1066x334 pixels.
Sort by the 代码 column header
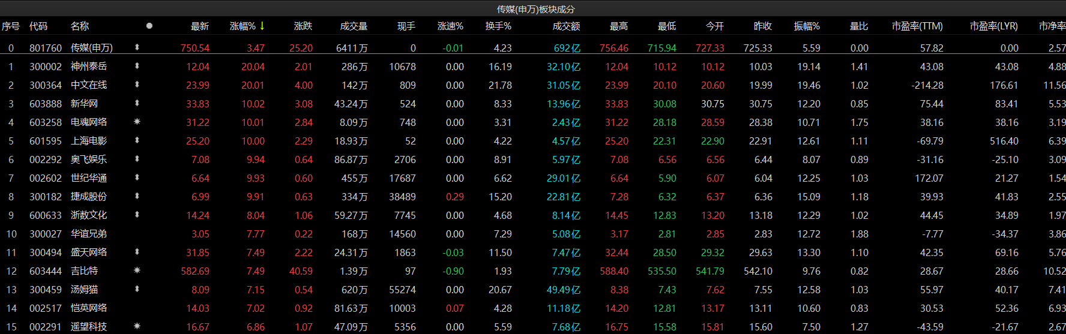point(38,26)
